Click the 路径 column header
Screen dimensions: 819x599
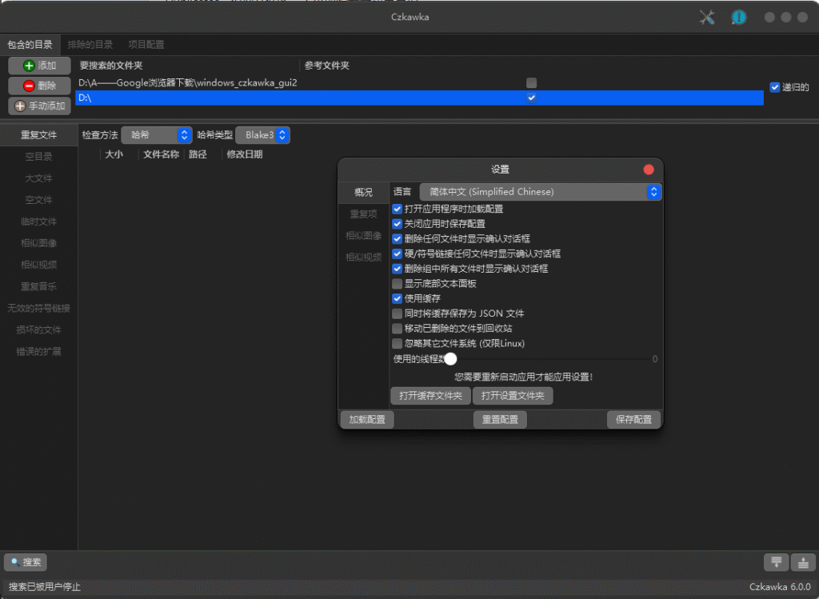point(198,154)
